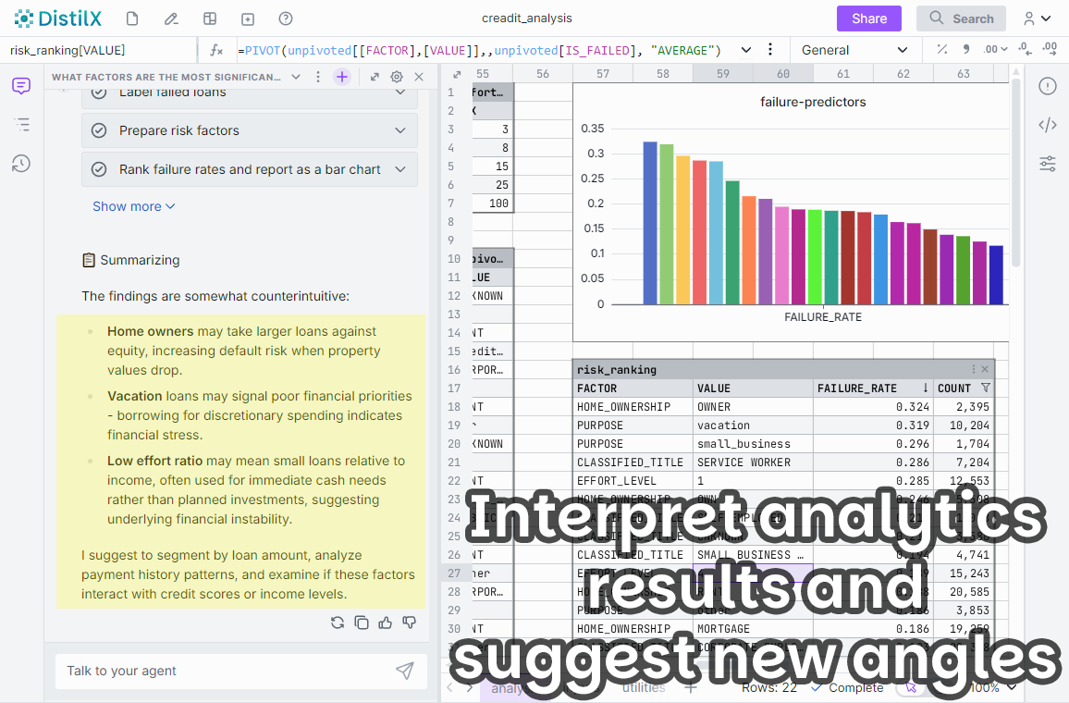This screenshot has width=1069, height=703.
Task: Expand Rank failure rates bar chart step
Action: pyautogui.click(x=400, y=169)
